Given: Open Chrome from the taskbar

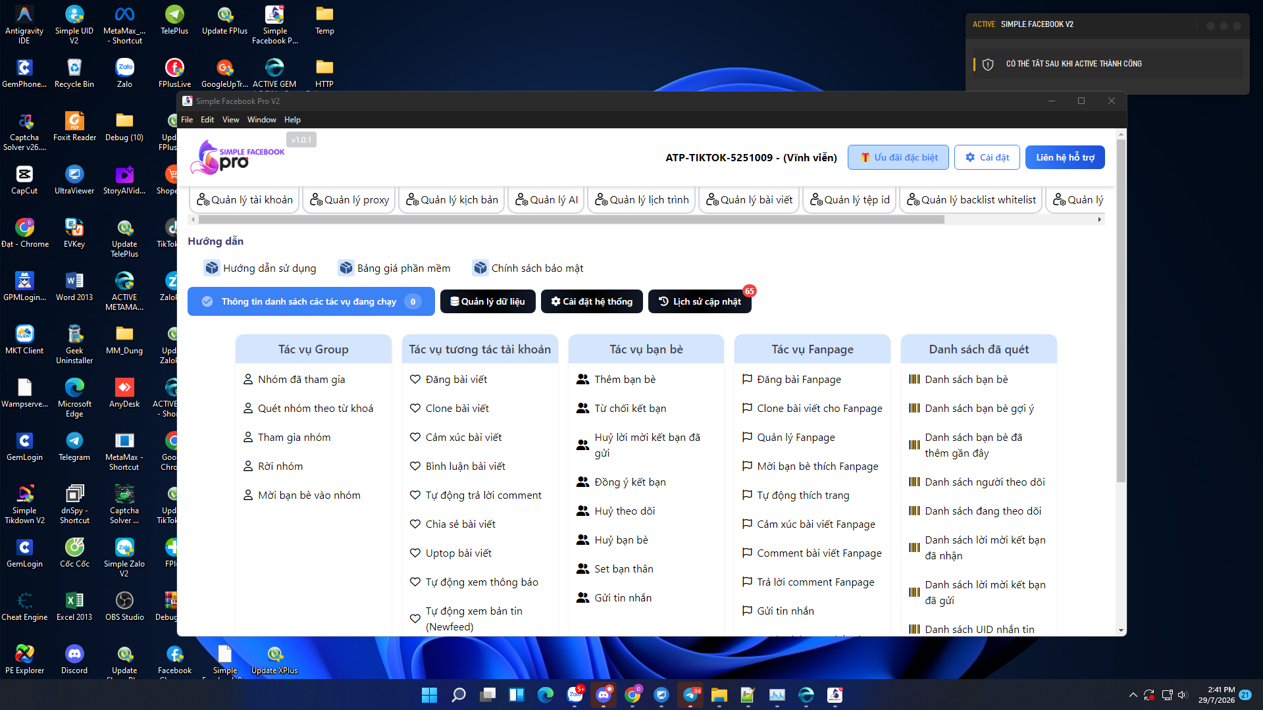Looking at the screenshot, I should click(632, 695).
